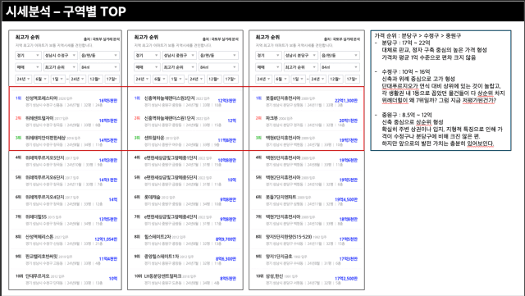Screen dimensions: 525x296
Task: Select the 6위 봇들7단지엔파트 listing
Action: point(307,200)
